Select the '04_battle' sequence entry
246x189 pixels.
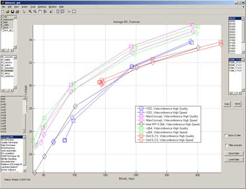tap(7, 60)
